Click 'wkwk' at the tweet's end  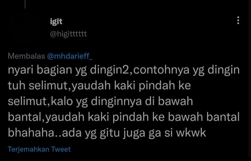pyautogui.click(x=191, y=133)
